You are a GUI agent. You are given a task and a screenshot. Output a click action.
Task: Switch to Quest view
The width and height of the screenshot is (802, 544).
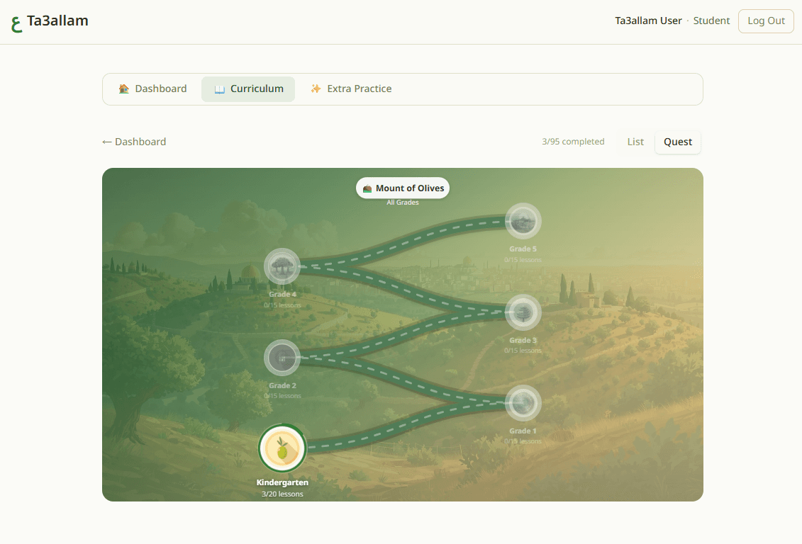pos(678,142)
